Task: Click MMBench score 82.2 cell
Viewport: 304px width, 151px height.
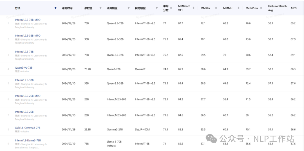Action: pyautogui.click(x=180, y=130)
